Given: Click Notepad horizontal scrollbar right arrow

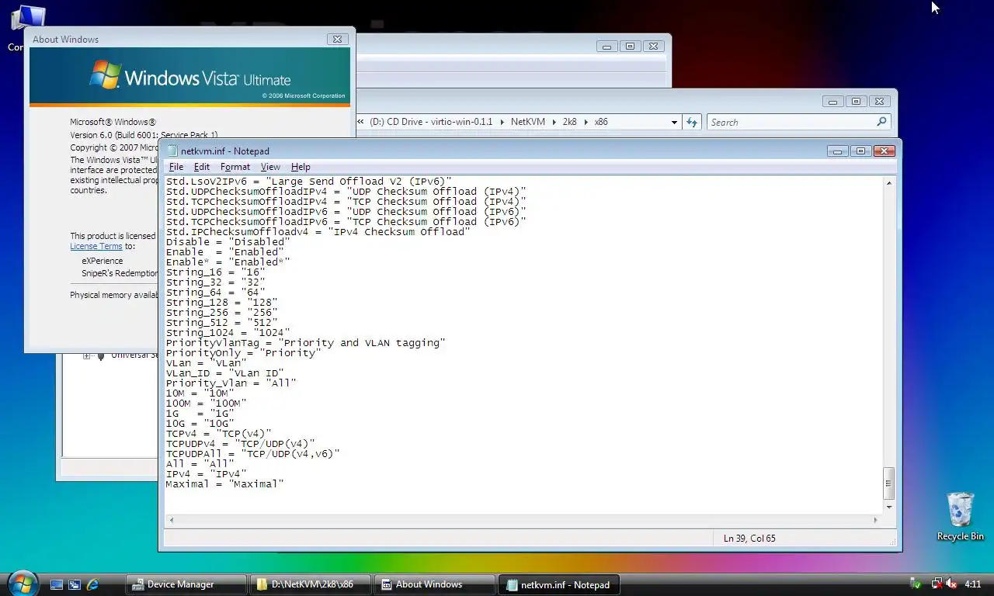Looking at the screenshot, I should (876, 520).
